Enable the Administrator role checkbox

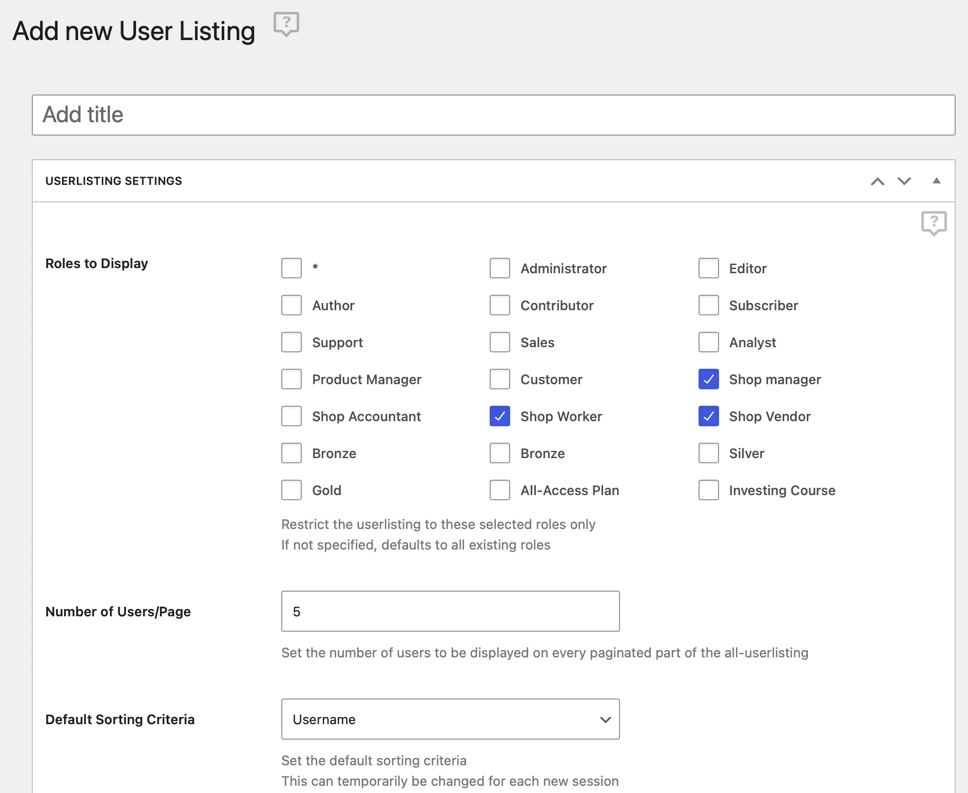500,268
